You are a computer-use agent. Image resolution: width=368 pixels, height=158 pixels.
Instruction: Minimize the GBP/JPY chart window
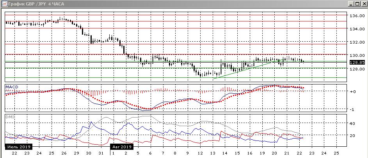350,4
